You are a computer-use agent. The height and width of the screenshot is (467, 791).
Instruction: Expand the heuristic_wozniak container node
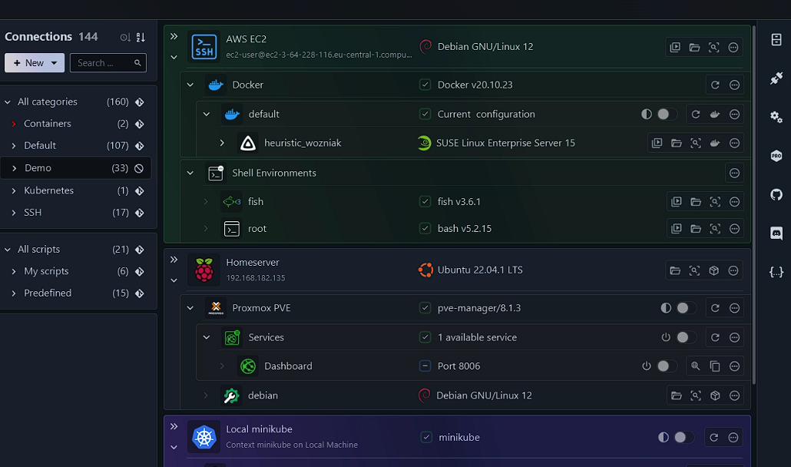pos(222,143)
